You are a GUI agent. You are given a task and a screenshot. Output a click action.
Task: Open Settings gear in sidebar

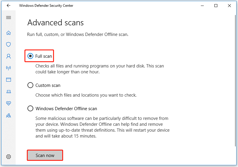[x=9, y=156]
